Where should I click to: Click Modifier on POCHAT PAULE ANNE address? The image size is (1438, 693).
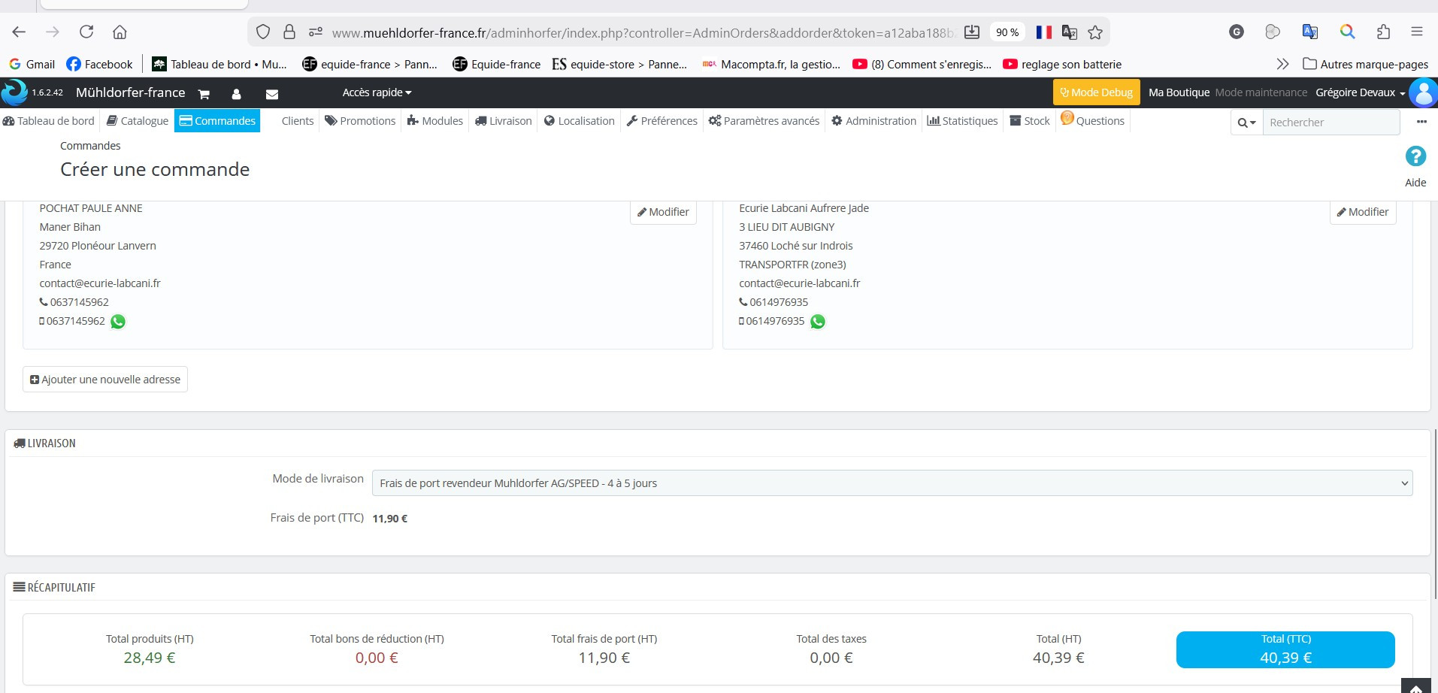pos(663,212)
